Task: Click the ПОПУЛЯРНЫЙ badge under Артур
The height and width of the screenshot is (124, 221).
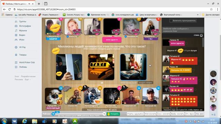Action: [53, 108]
